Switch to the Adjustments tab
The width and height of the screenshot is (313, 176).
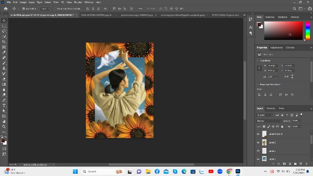click(x=276, y=47)
